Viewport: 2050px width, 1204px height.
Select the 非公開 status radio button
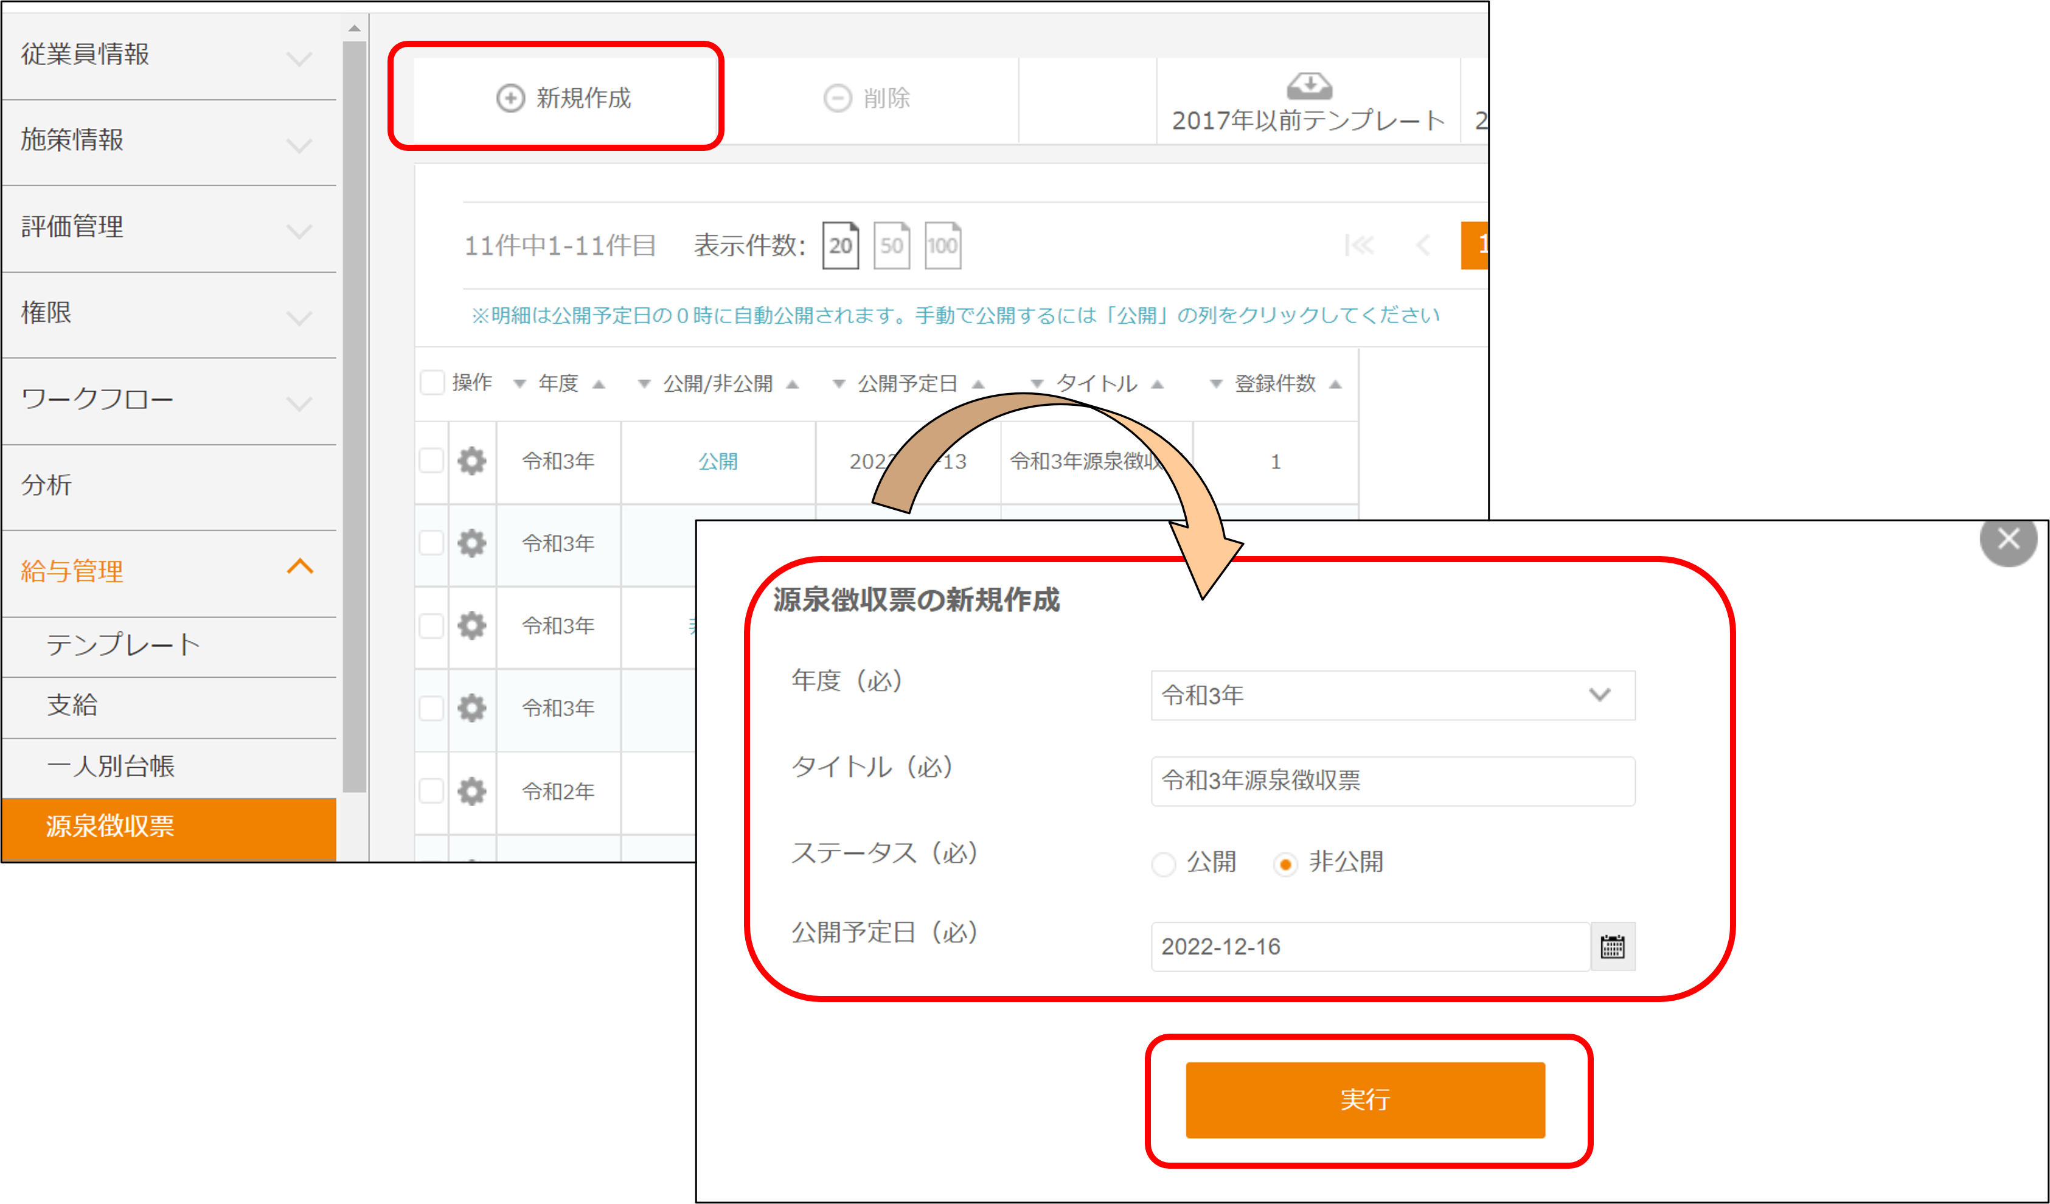1285,864
